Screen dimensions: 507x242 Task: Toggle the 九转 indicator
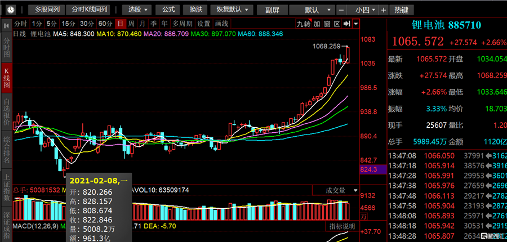coord(304,24)
